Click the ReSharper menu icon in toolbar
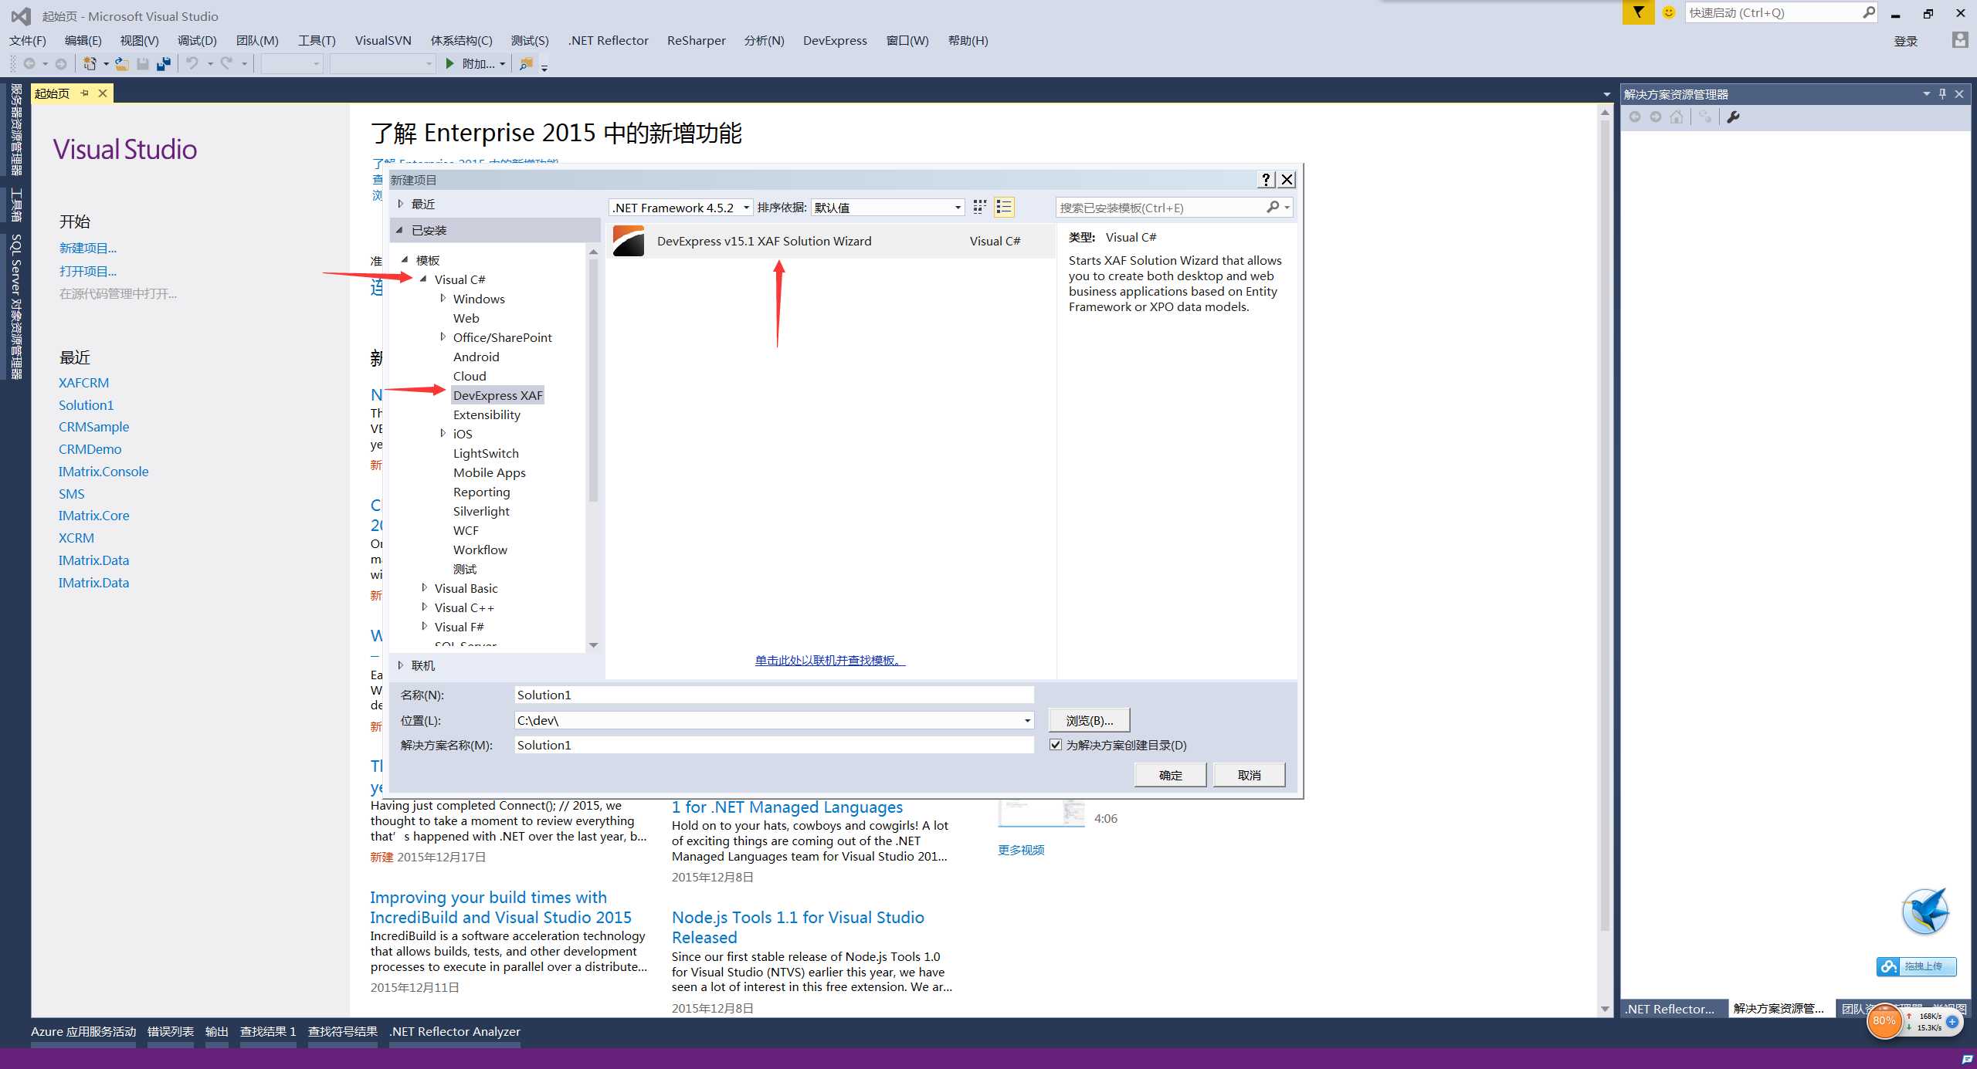 coord(700,41)
